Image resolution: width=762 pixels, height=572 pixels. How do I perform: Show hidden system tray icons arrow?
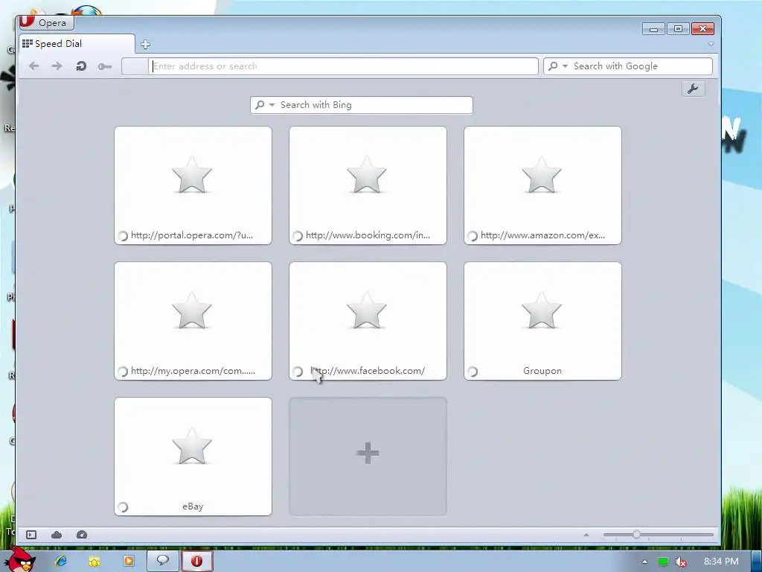[644, 562]
